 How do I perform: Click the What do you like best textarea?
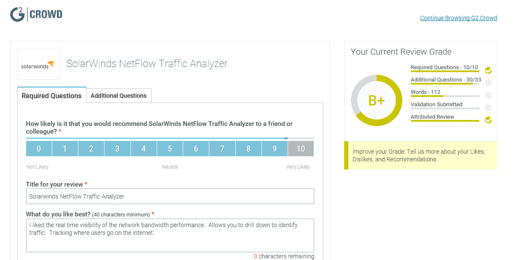pyautogui.click(x=170, y=235)
